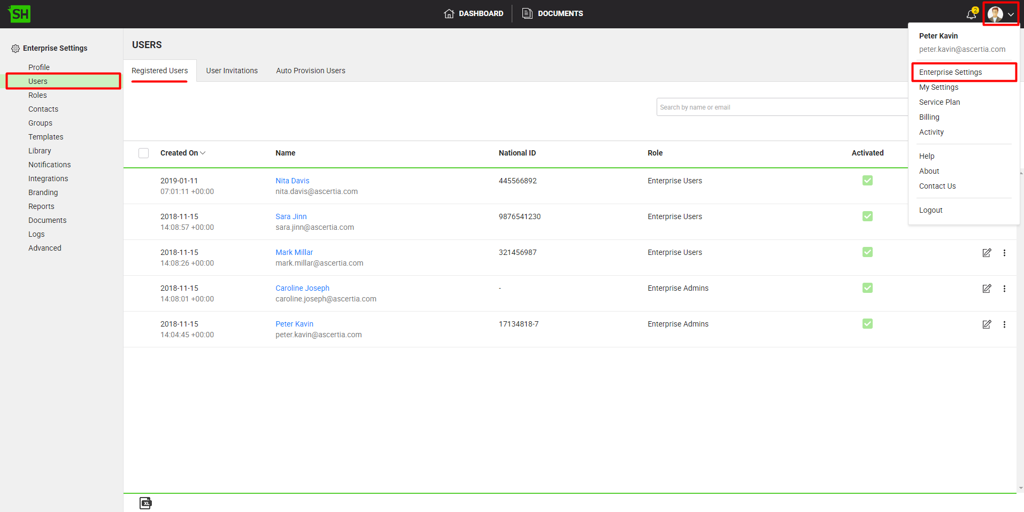The height and width of the screenshot is (512, 1024).
Task: Go to Roles in the sidebar
Action: point(37,95)
